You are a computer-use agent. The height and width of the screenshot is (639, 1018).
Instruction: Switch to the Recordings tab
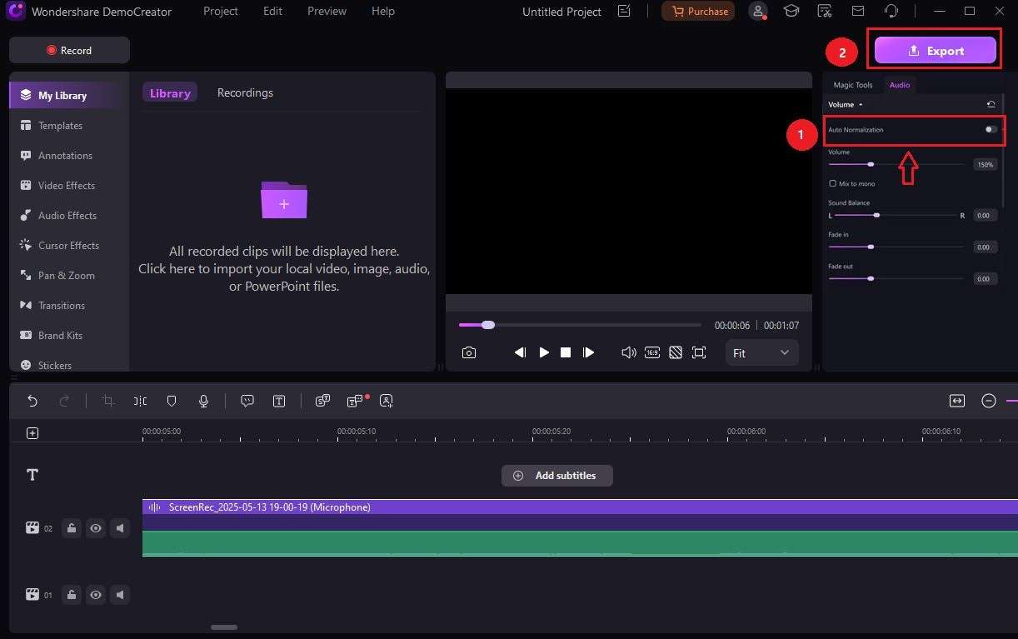(245, 92)
